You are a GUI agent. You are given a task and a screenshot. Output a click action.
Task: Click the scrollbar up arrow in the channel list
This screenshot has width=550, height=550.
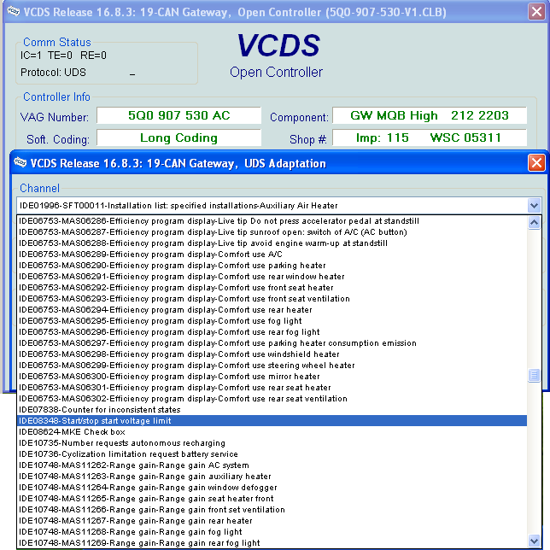click(x=534, y=222)
